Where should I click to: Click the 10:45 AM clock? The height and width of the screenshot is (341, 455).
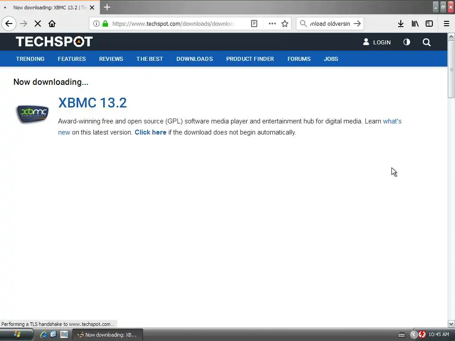[439, 335]
